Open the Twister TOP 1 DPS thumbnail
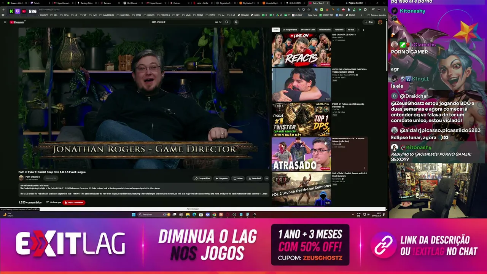This screenshot has width=487, height=274. 301,119
